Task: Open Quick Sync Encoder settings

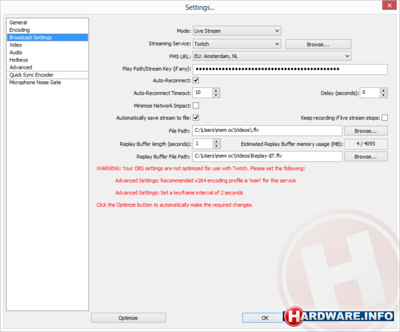Action: 47,75
